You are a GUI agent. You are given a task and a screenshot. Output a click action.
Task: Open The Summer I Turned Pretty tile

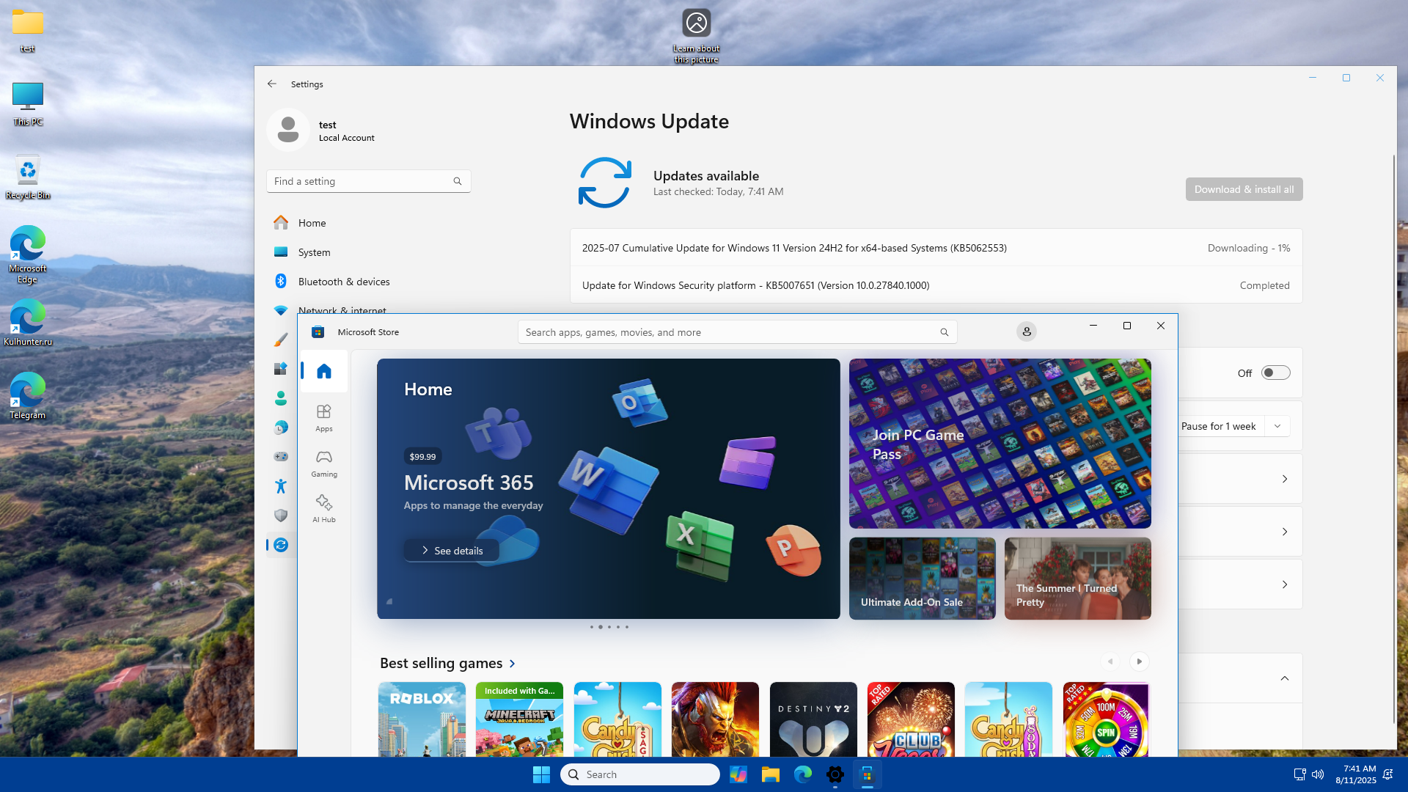tap(1077, 579)
